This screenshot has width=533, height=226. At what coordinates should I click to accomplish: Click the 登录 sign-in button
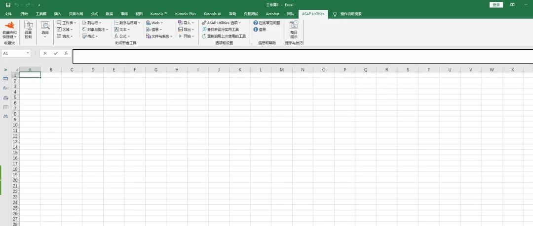tap(496, 5)
